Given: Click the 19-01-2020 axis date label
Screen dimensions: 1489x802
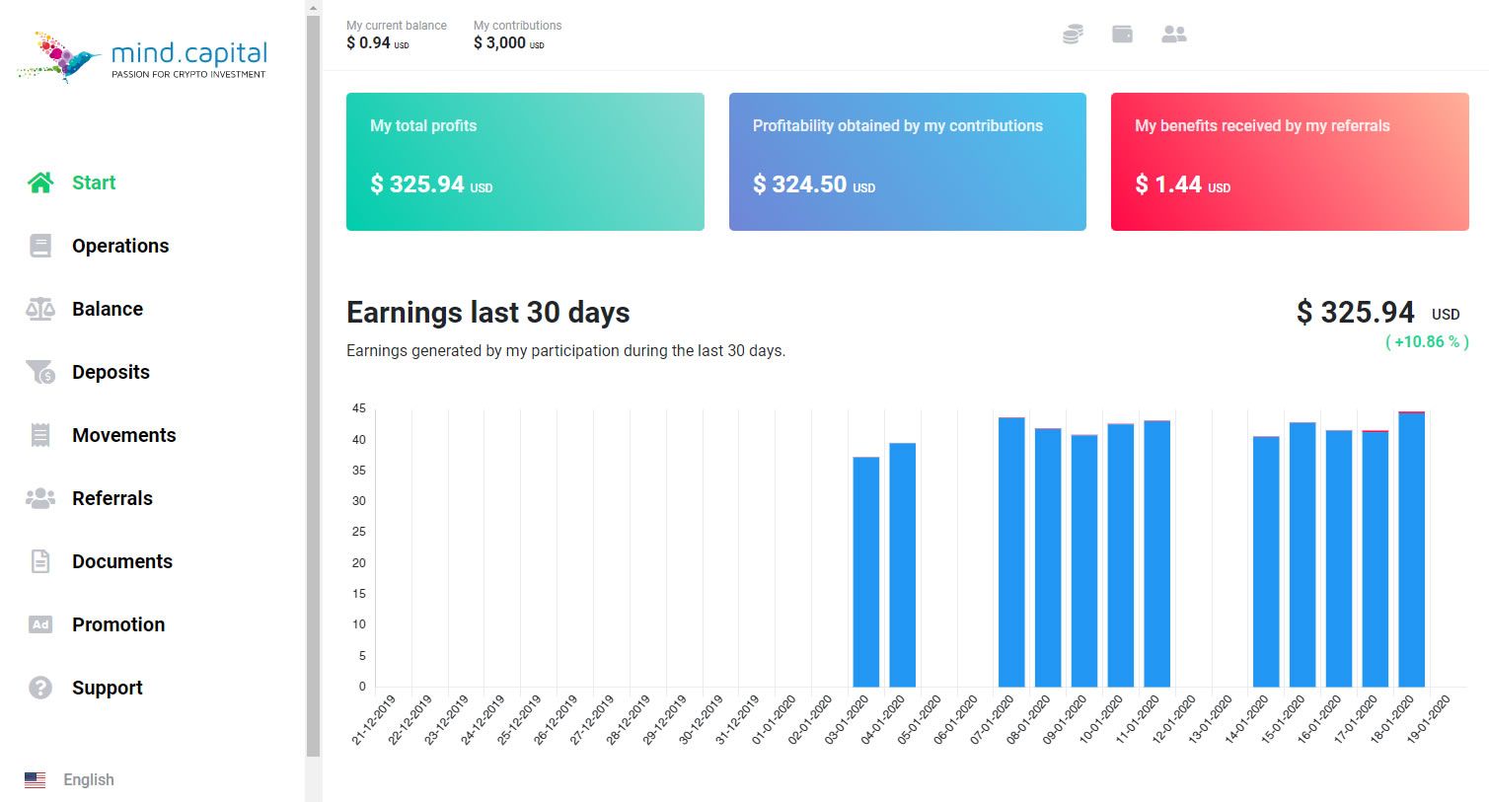Looking at the screenshot, I should pos(1428,720).
